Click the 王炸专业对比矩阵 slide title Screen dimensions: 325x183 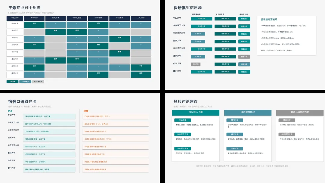tap(24, 8)
